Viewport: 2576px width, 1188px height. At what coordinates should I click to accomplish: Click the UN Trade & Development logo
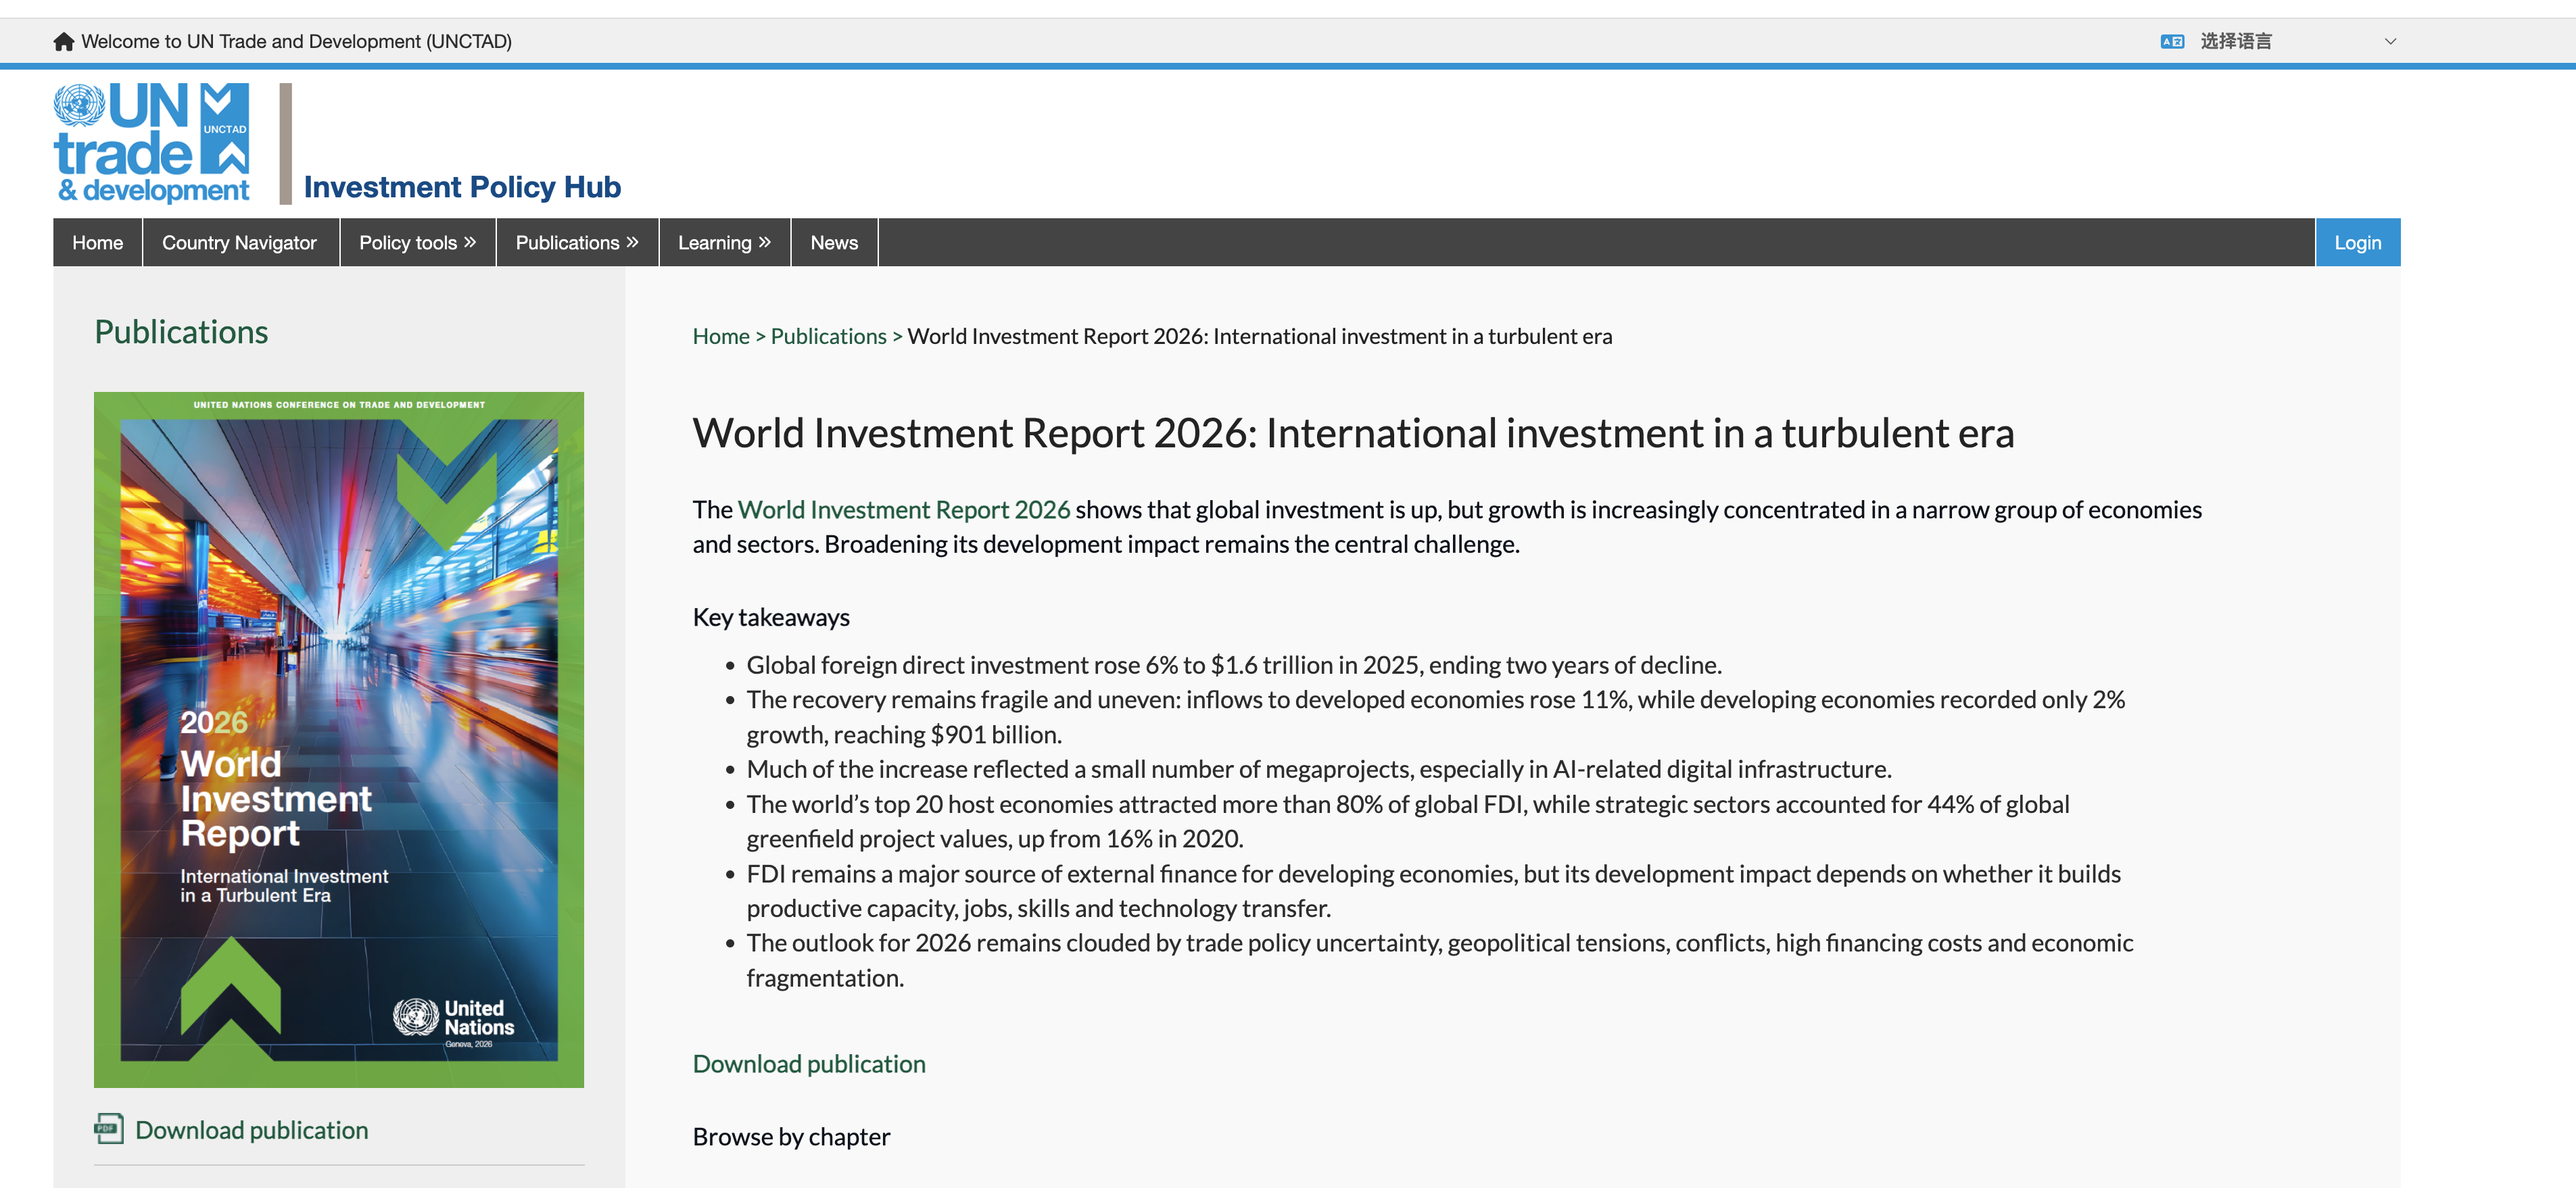151,143
